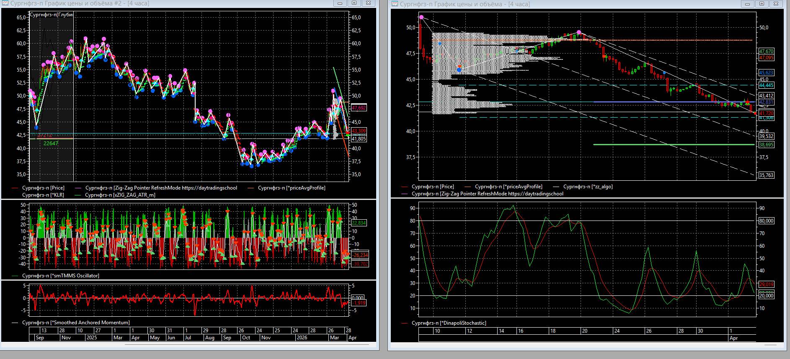Minimize the left chart window #2
Screen dimensions: 790x359
click(340, 3)
